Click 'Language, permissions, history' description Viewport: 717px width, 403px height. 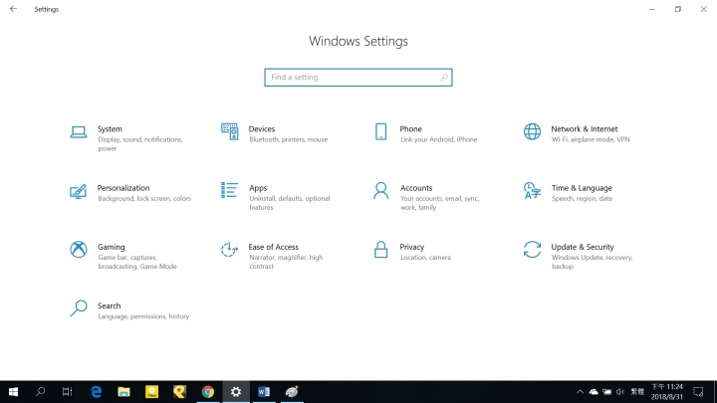143,316
